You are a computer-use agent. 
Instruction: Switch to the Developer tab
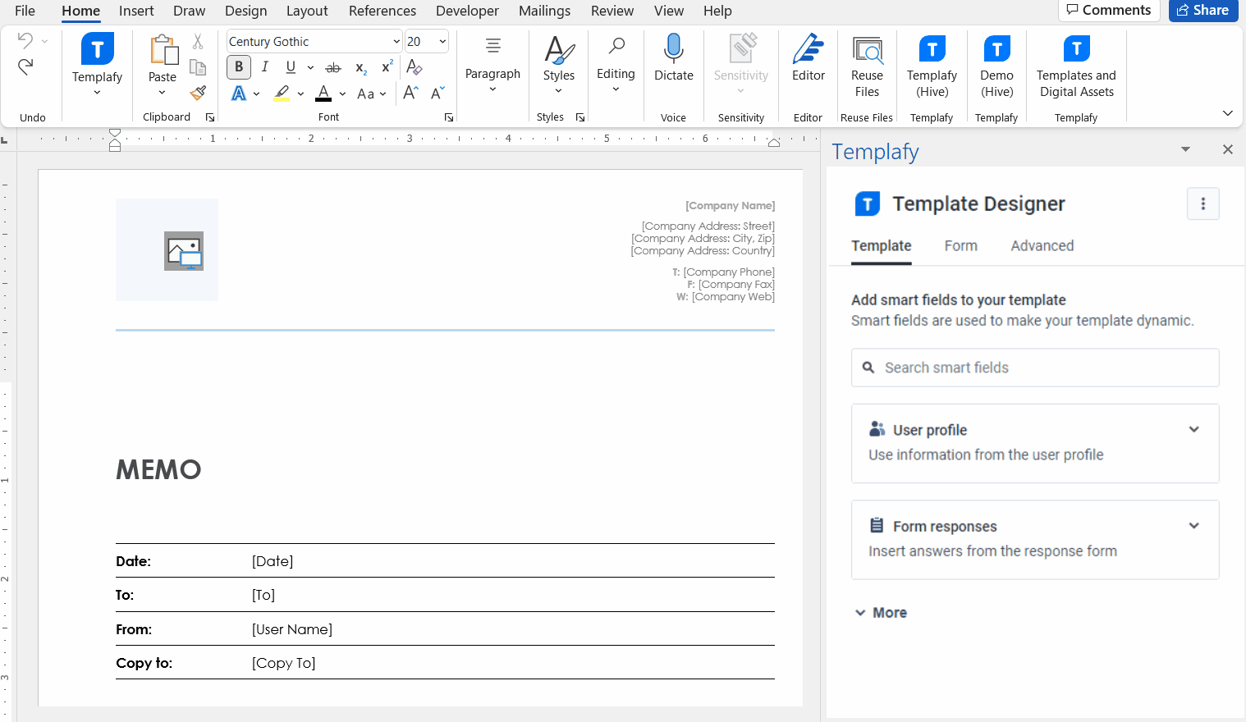(x=467, y=11)
